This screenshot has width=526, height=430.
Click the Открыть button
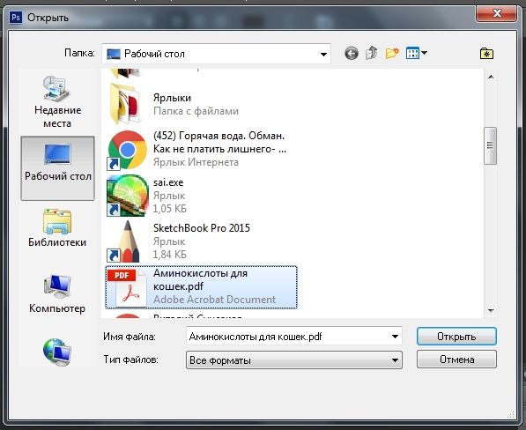[x=456, y=336]
